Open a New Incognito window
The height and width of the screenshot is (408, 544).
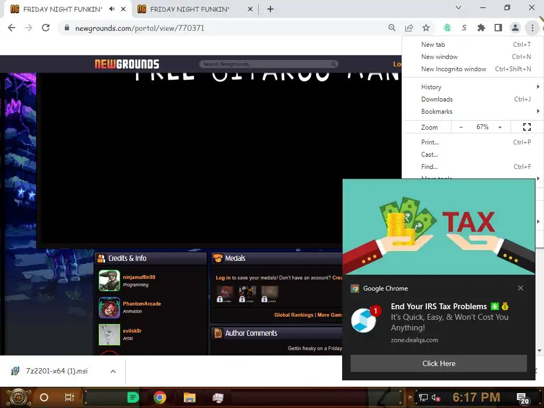point(472,69)
